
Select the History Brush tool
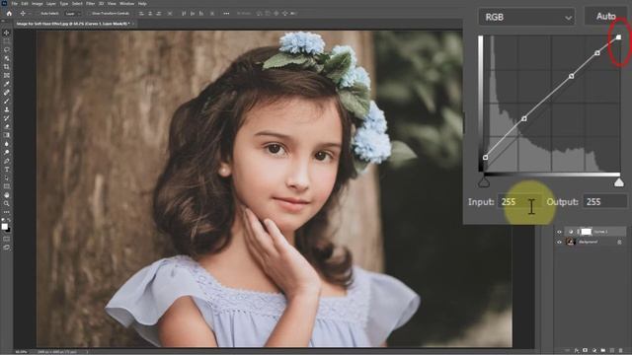pyautogui.click(x=7, y=118)
